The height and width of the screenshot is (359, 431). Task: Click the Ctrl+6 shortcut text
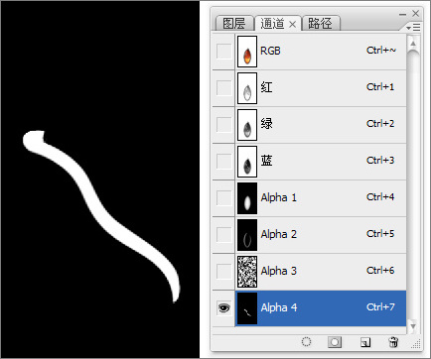[x=380, y=271]
